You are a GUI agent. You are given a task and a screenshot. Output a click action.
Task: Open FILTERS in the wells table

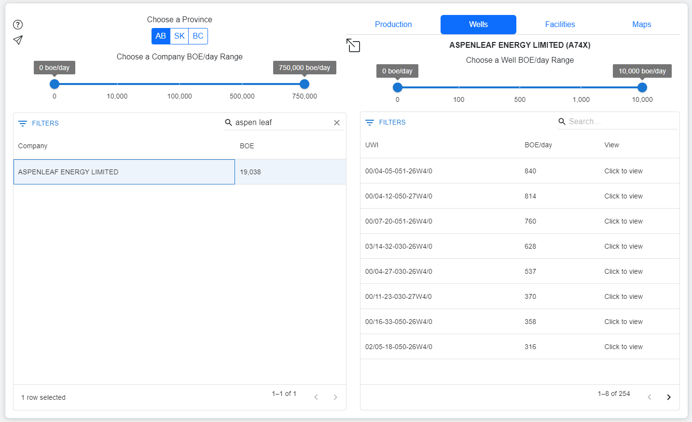point(386,122)
